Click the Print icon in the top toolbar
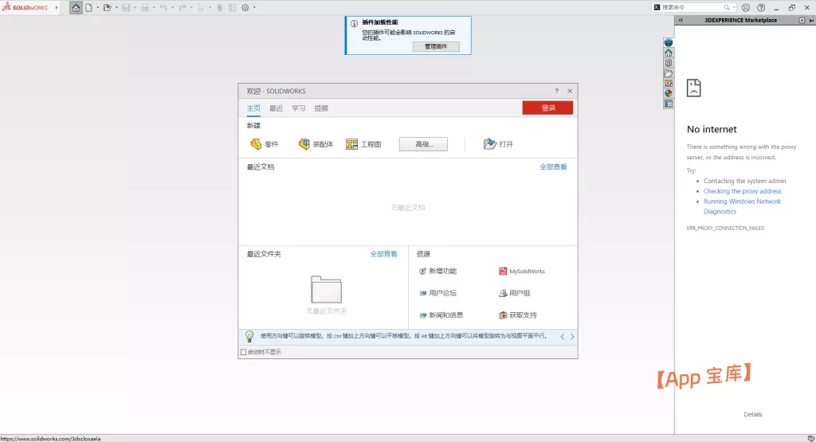 (145, 8)
